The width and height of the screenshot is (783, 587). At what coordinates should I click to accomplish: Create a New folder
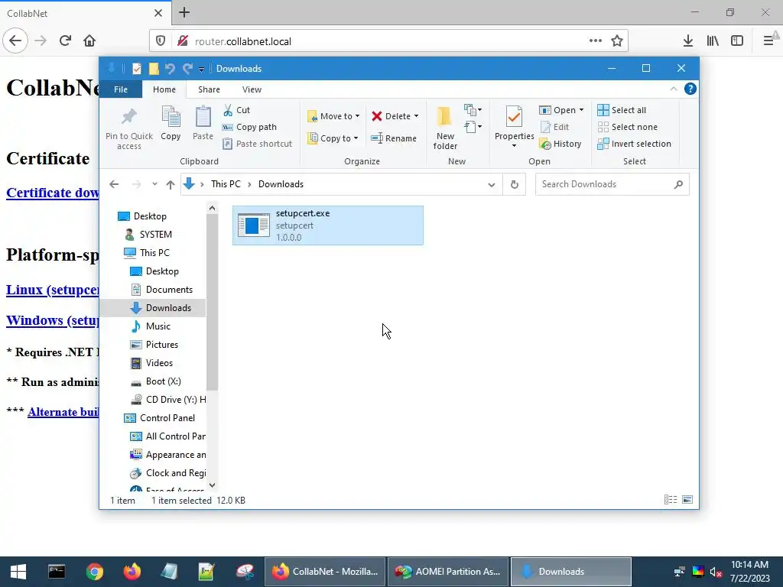445,128
